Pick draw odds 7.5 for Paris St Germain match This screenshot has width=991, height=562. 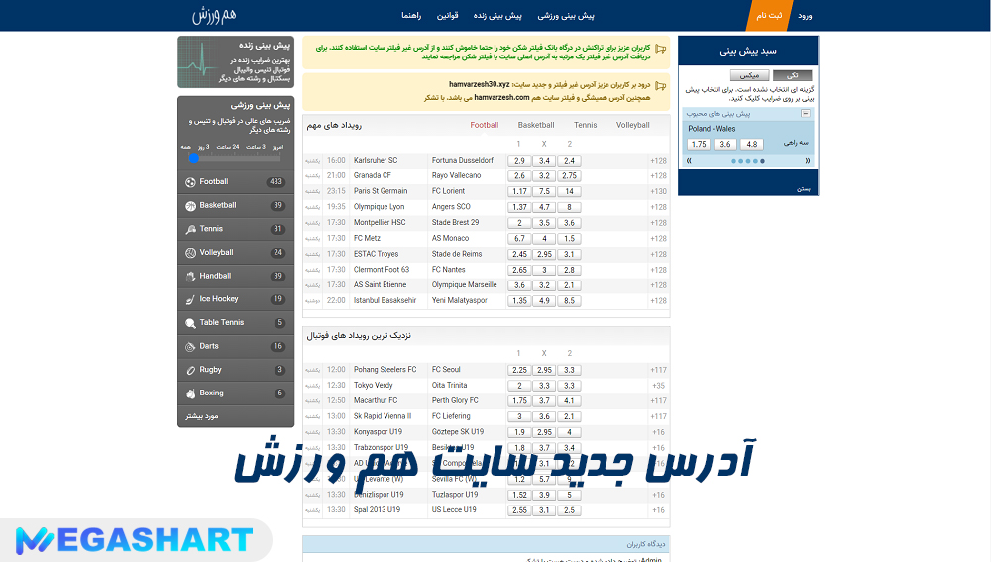coord(544,191)
